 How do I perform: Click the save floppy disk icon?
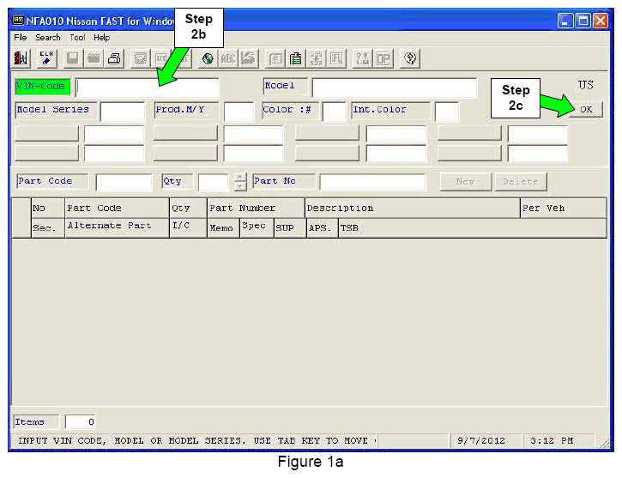(73, 58)
